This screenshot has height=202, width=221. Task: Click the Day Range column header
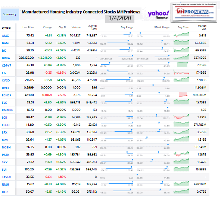click(127, 28)
